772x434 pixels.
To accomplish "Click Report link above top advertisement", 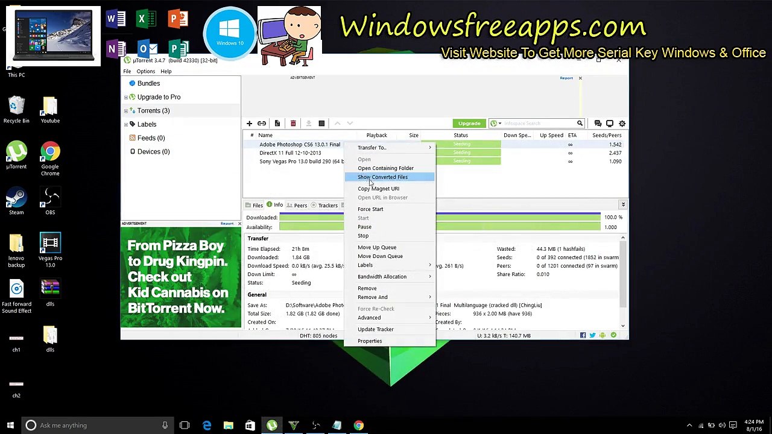I will 566,78.
